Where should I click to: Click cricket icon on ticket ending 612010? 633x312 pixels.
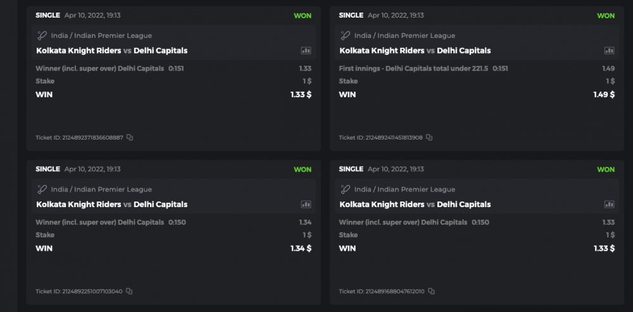click(x=346, y=189)
